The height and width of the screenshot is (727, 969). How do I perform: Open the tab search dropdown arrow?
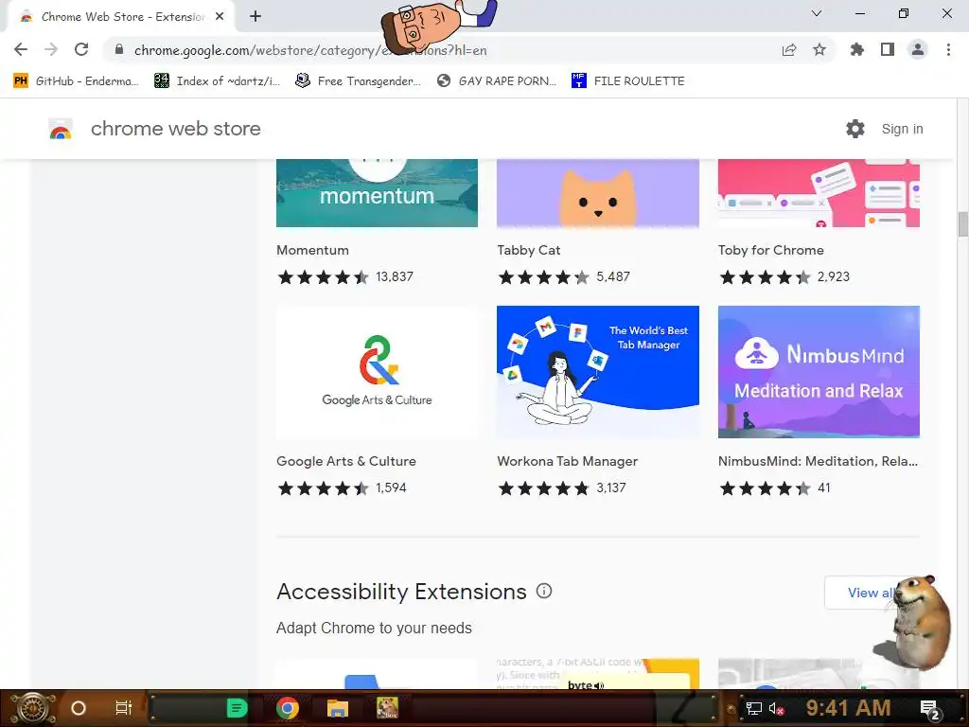[x=817, y=13]
